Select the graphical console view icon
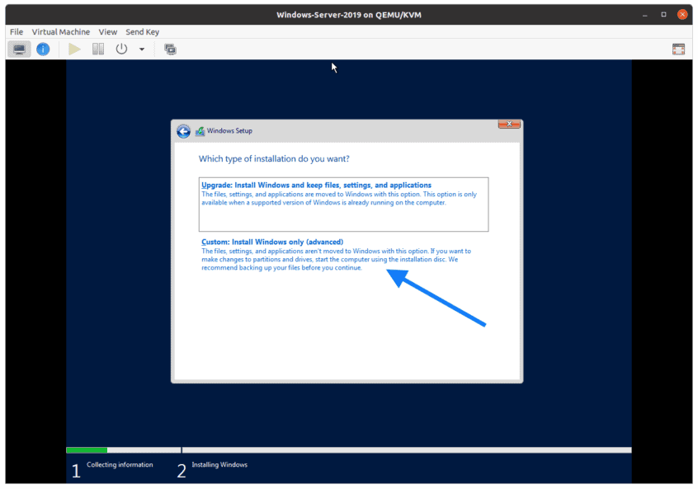 [18, 49]
